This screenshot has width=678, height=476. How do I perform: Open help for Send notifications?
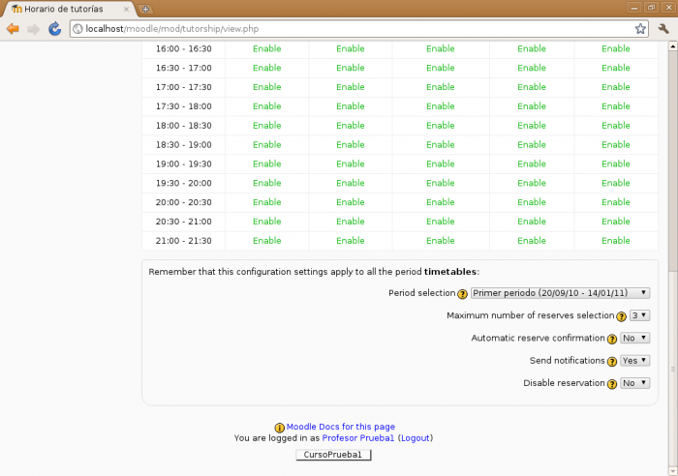(x=612, y=362)
